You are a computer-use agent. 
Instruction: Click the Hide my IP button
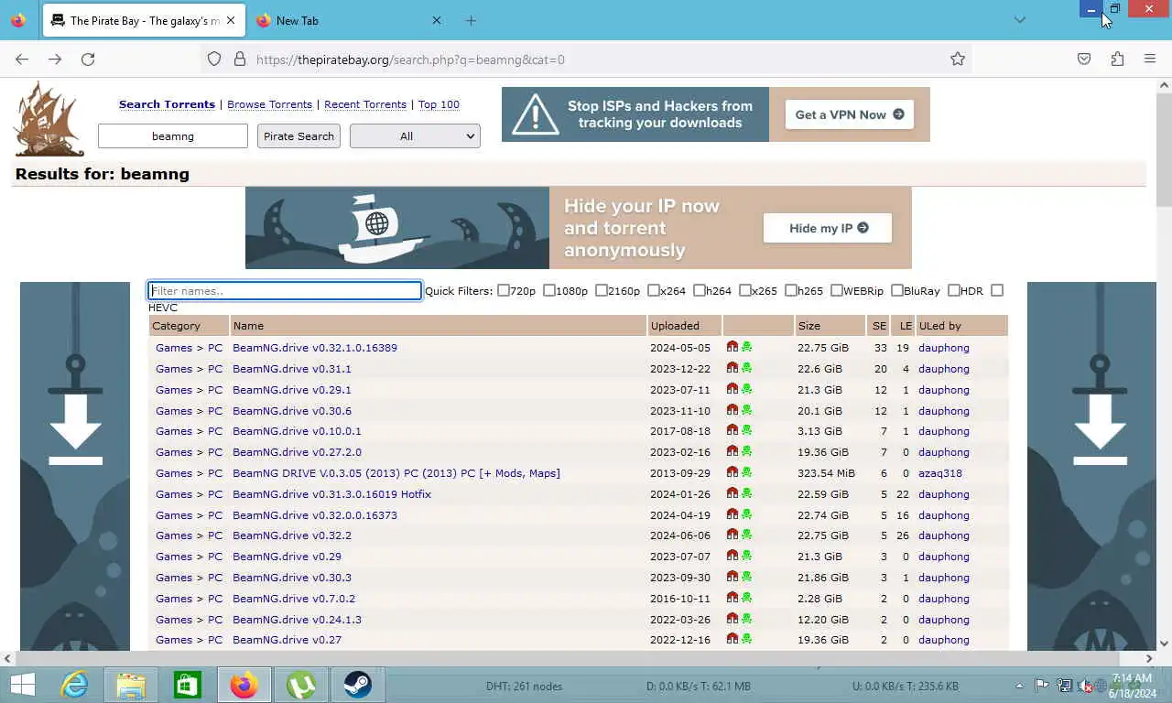pos(828,228)
